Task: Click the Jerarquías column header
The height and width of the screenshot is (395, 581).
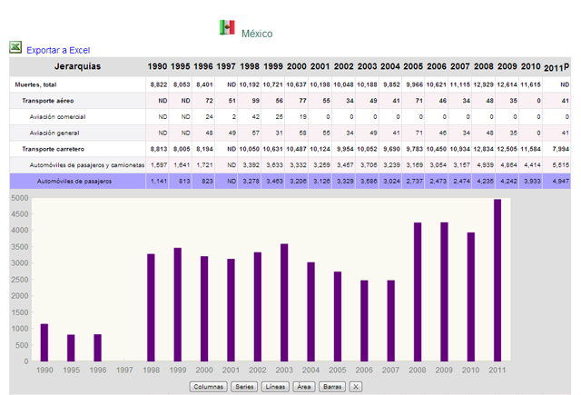Action: [x=77, y=66]
